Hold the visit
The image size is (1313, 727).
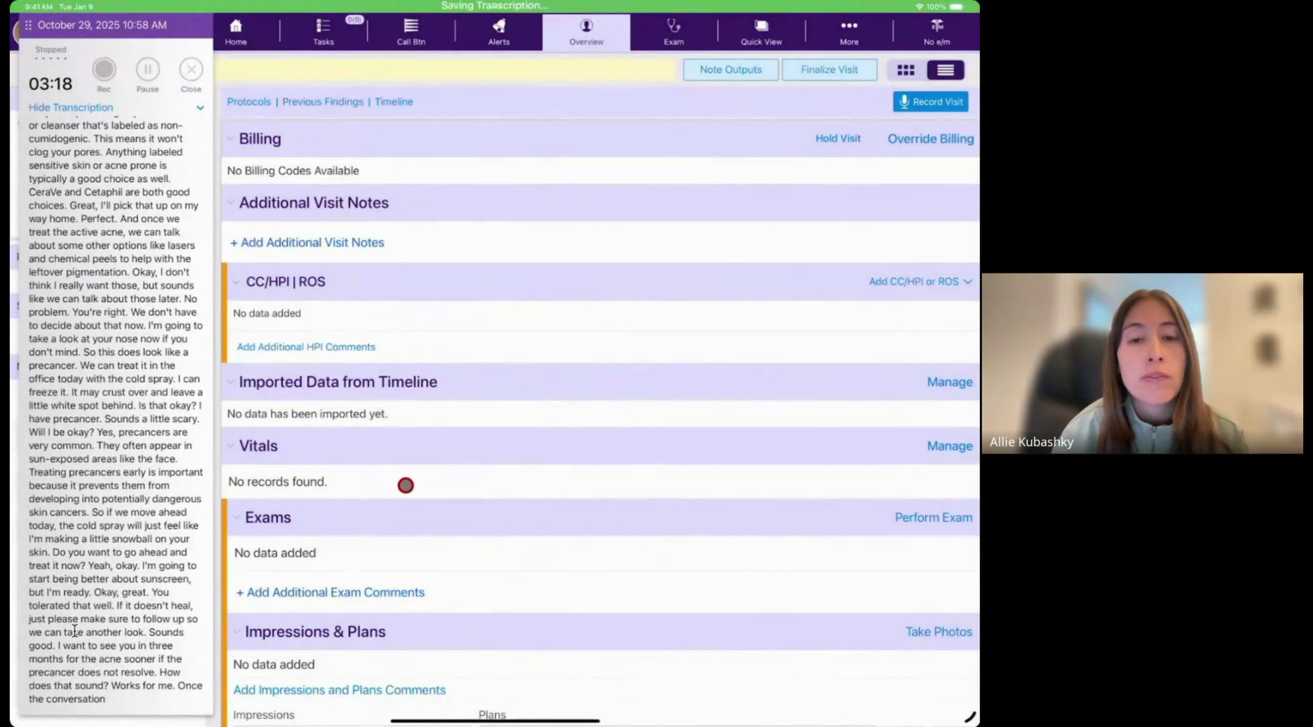point(837,138)
